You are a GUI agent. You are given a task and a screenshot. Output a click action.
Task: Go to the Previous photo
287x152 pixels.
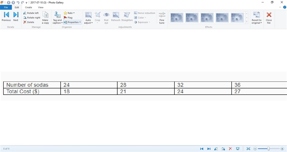tap(6, 17)
